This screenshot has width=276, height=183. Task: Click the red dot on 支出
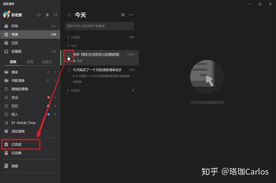tap(49, 97)
